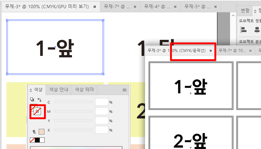Click the C (cyan) slider track
This screenshot has width=261, height=149.
tap(73, 102)
